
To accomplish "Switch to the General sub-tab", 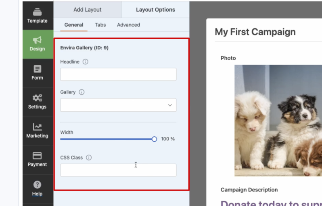I will [74, 25].
